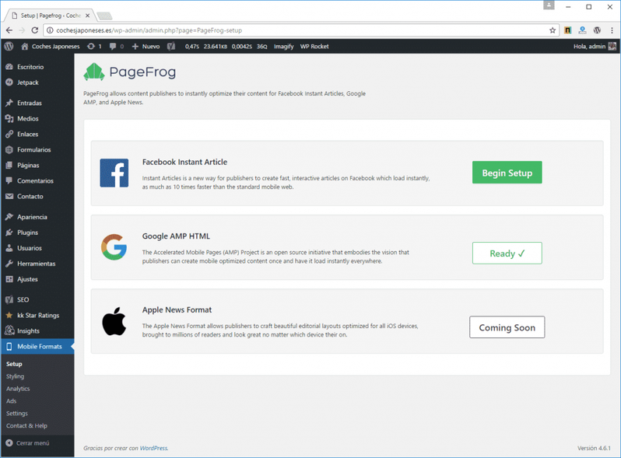Click the site info icon in address bar
This screenshot has width=621, height=458.
pyautogui.click(x=50, y=30)
